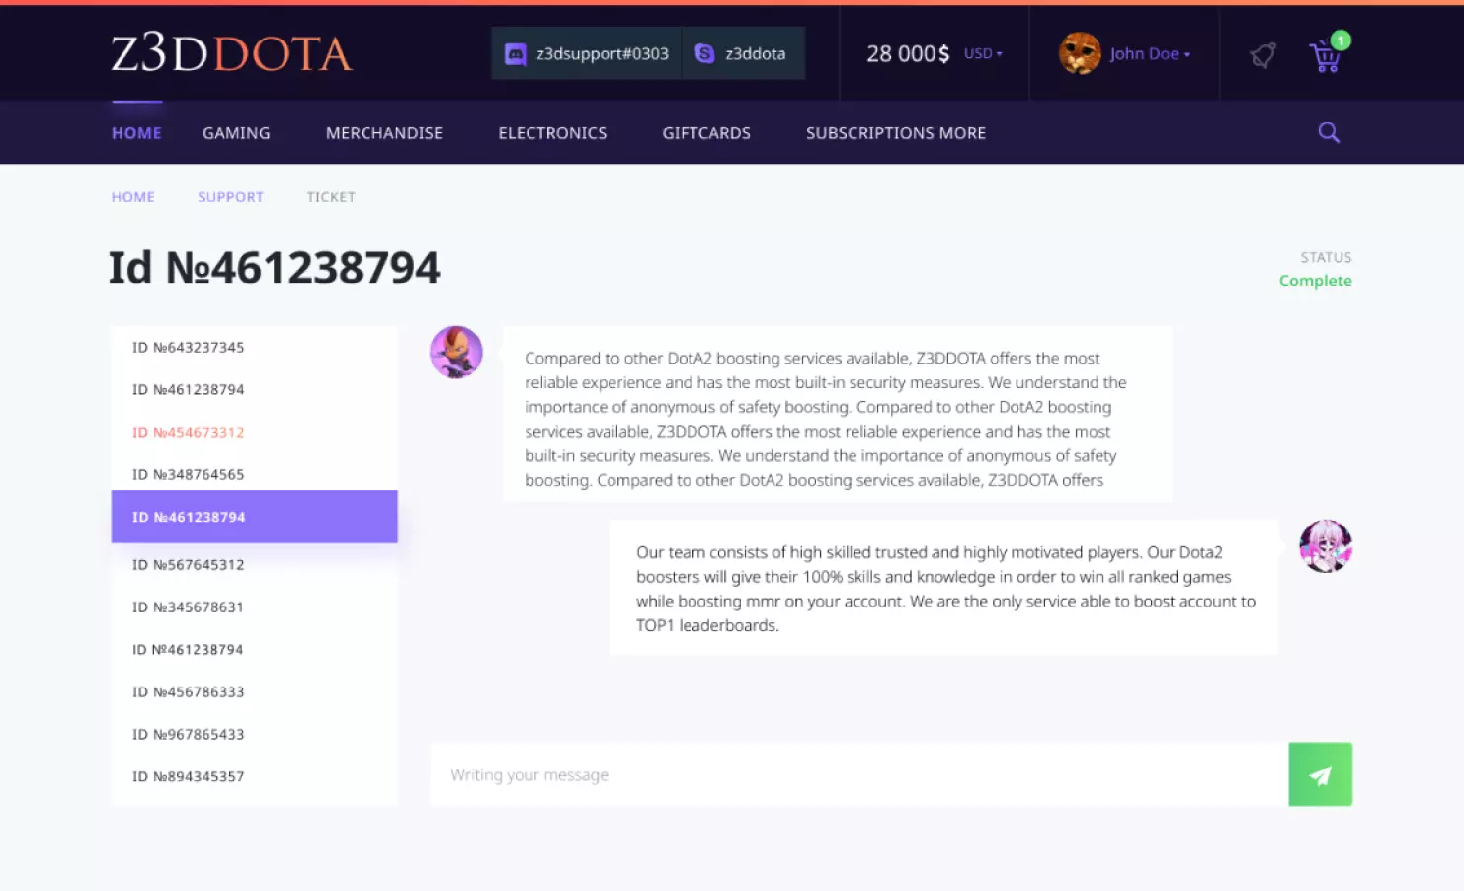Open the notification bell icon
The width and height of the screenshot is (1464, 891).
tap(1262, 55)
